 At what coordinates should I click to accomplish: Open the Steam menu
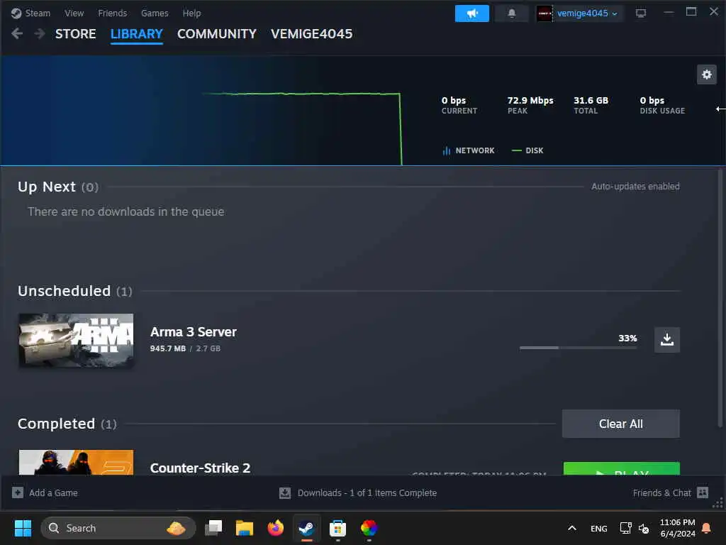pyautogui.click(x=38, y=13)
